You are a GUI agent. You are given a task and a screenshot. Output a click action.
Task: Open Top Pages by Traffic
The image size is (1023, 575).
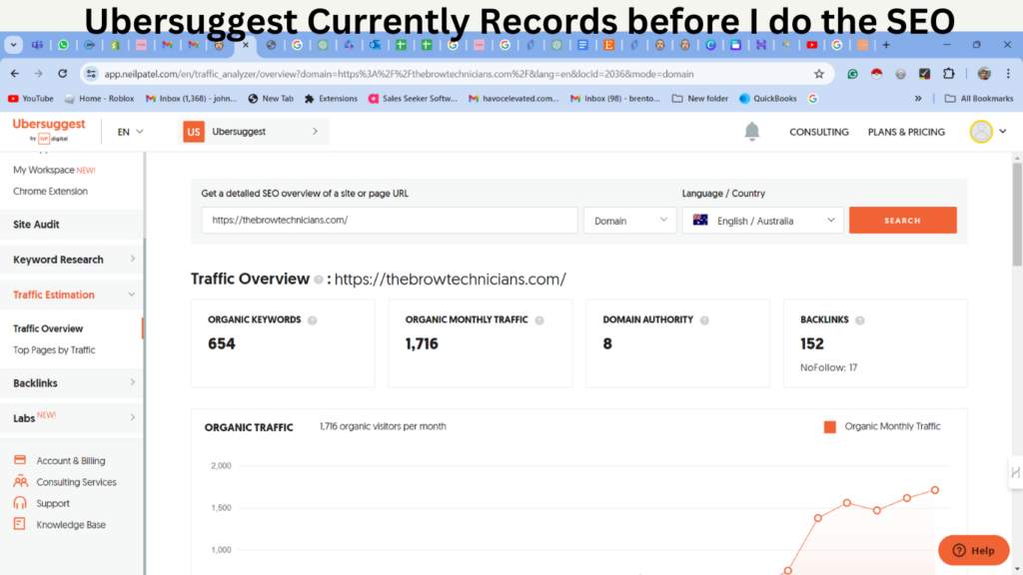(x=54, y=350)
